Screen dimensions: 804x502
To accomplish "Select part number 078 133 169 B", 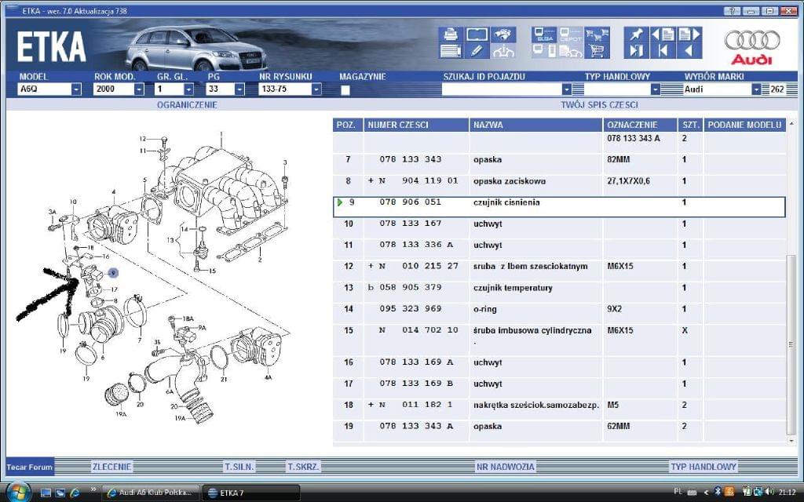I will (416, 384).
